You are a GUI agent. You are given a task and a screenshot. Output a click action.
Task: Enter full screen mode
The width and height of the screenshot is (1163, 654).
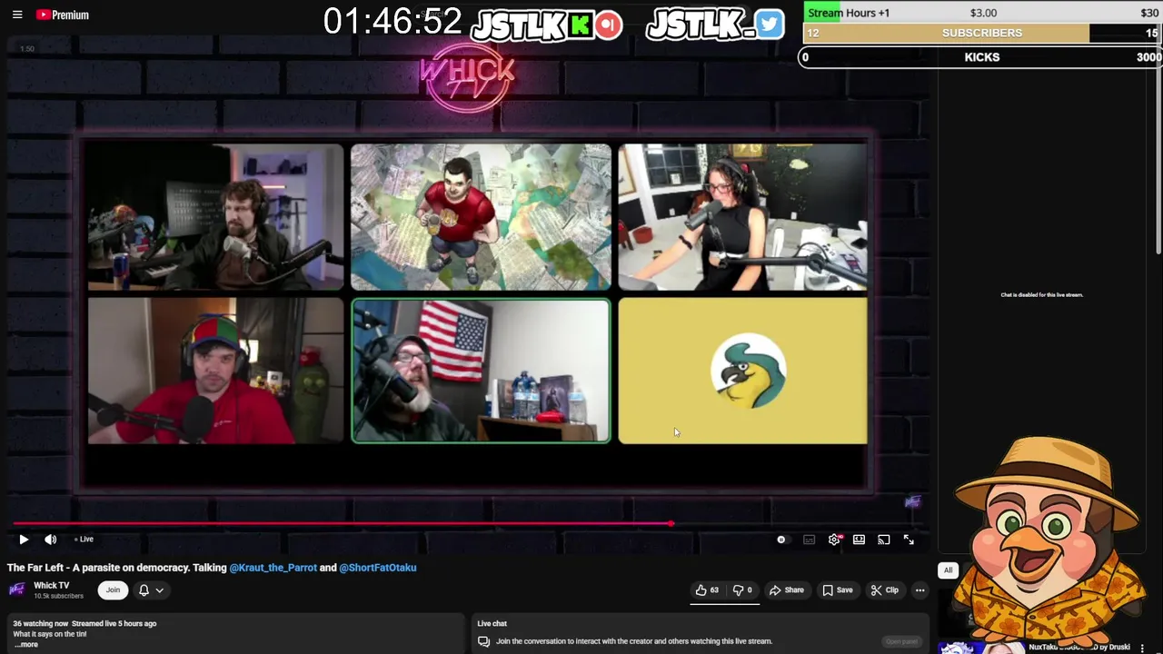coord(909,540)
